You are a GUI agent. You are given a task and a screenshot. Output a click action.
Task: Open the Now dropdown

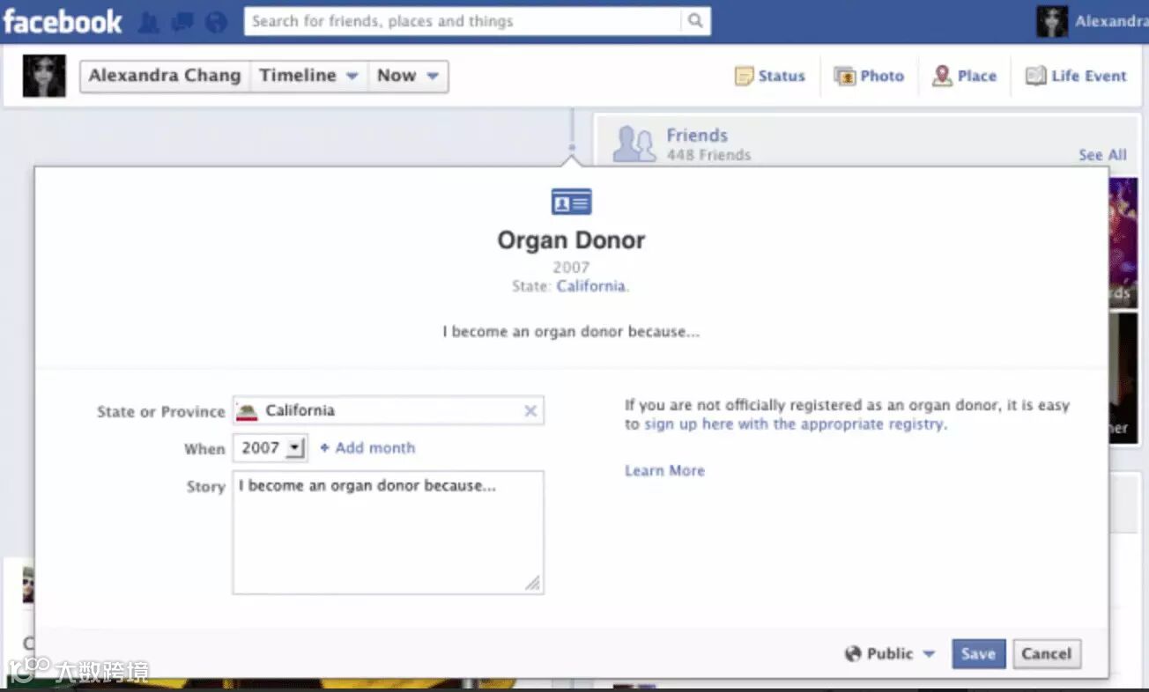pos(408,76)
